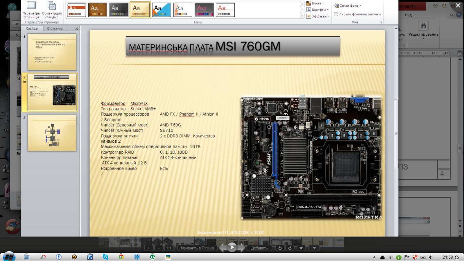
Task: Open the file explorer folder in the taskbar
Action: [x=26, y=257]
